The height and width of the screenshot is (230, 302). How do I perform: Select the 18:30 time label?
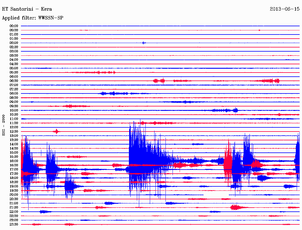tap(14, 182)
